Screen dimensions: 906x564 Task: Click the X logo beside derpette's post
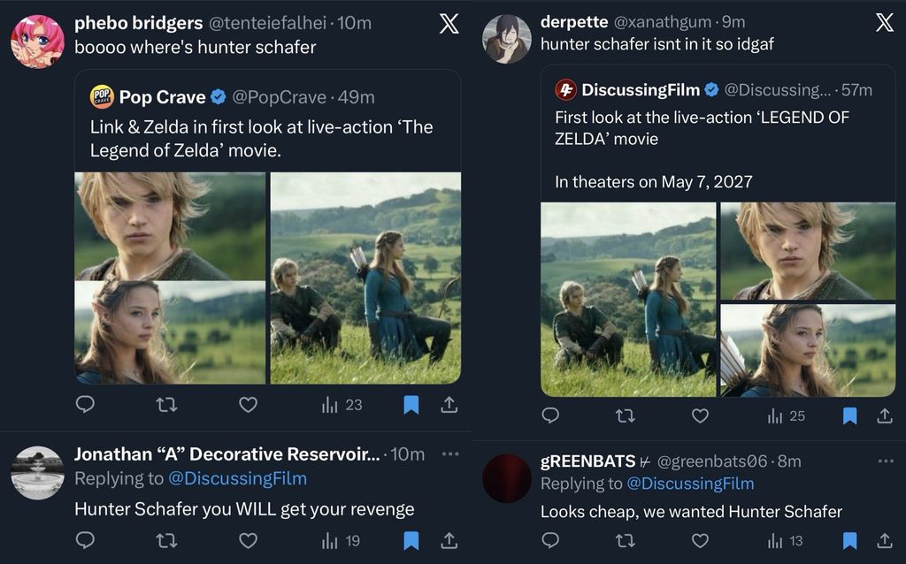tap(884, 24)
